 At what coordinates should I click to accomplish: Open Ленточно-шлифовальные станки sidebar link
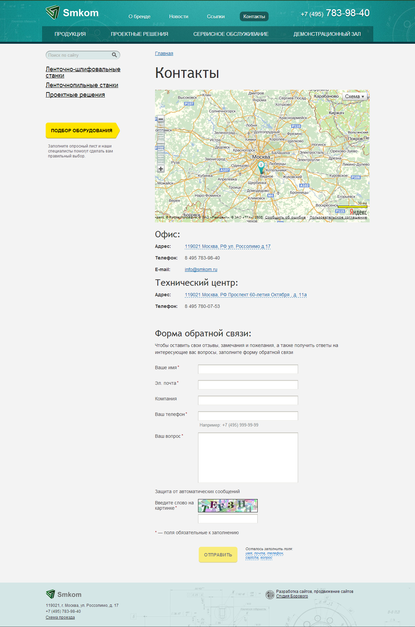click(83, 72)
